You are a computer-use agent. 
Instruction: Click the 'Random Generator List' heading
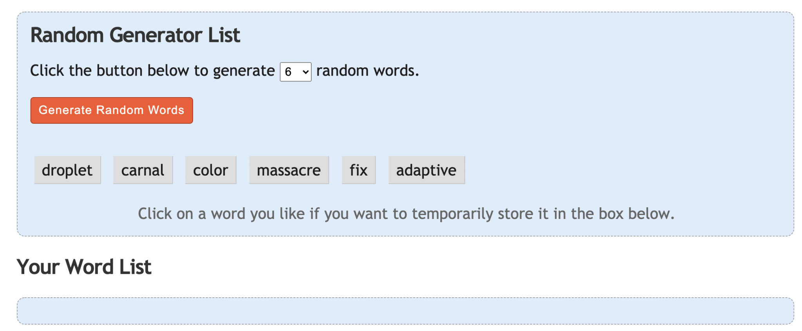click(x=135, y=35)
